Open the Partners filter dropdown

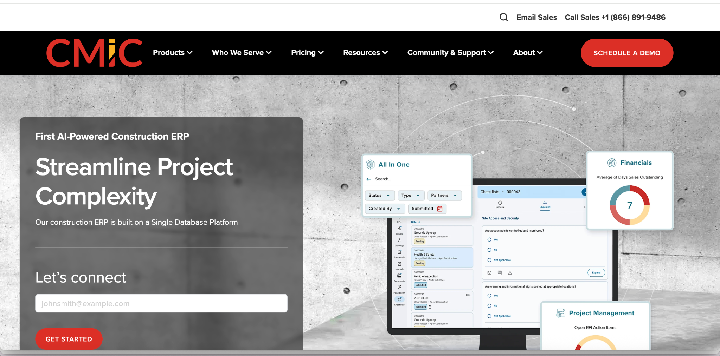click(x=444, y=196)
